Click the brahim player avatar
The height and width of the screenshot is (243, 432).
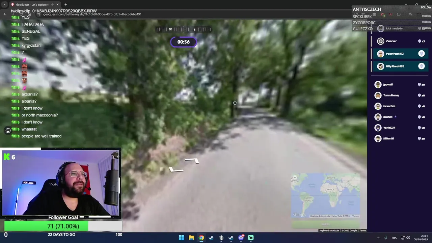click(378, 117)
